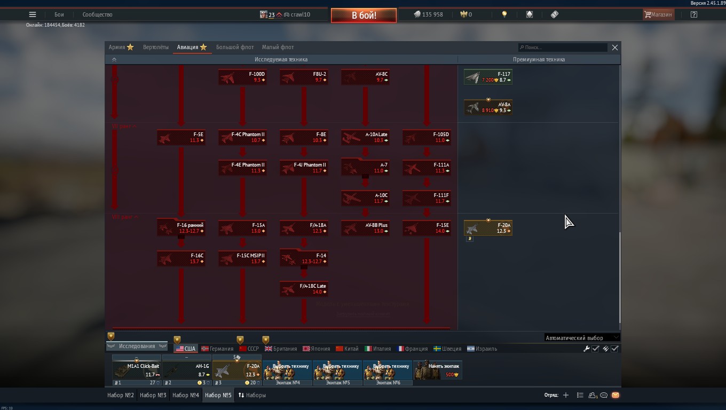Collapse rank VII with its chevron

click(135, 127)
